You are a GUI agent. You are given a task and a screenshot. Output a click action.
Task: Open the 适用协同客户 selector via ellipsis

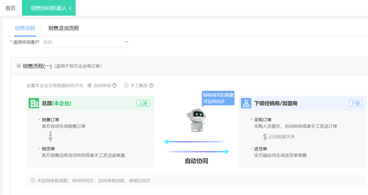tap(126, 42)
